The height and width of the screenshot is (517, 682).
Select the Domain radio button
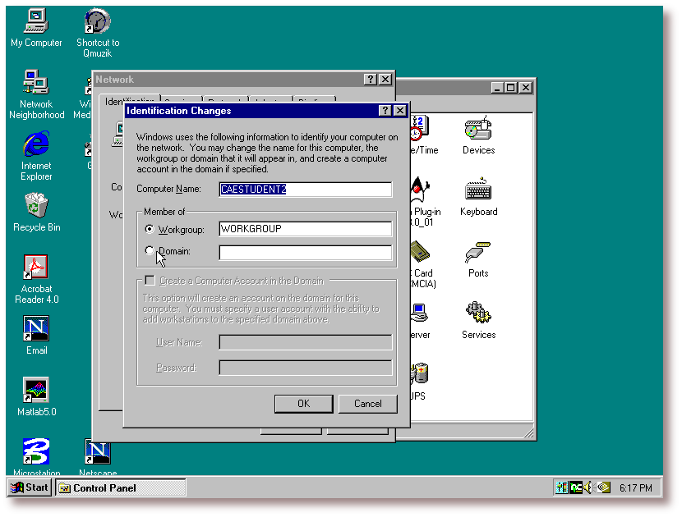tap(150, 251)
